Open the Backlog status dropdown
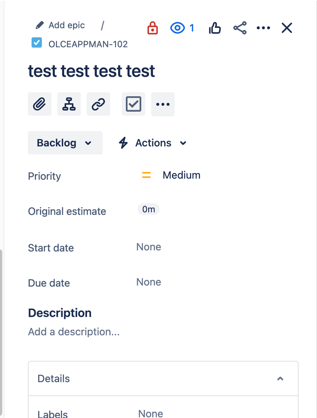Screen dimensions: 317x418 point(65,143)
